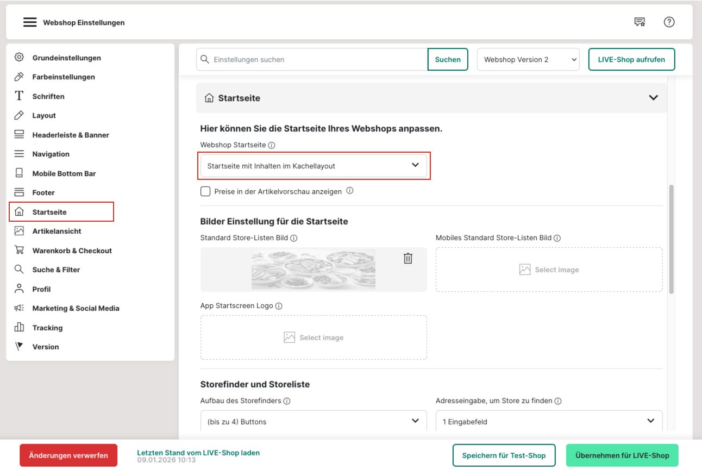
Task: Open the Webshop Version 2 dropdown
Action: (528, 60)
